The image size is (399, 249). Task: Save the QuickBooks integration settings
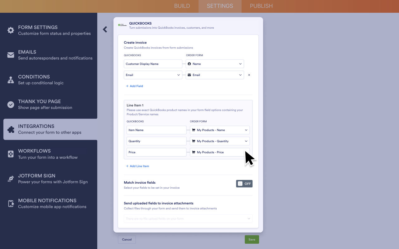[x=252, y=239]
